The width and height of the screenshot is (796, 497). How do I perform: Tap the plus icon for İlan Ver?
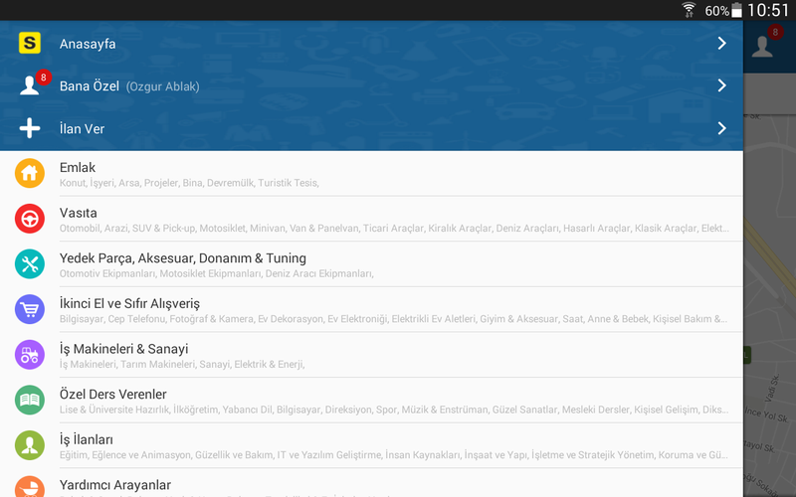pyautogui.click(x=30, y=128)
